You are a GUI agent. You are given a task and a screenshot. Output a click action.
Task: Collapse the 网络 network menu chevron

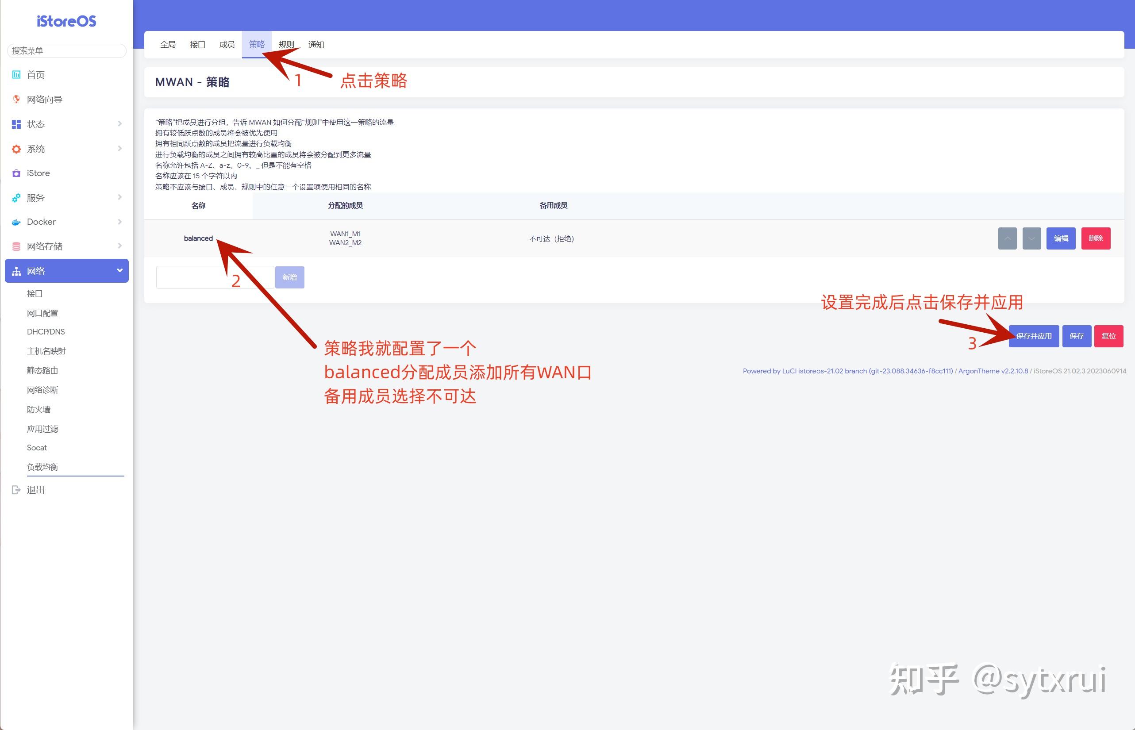pos(119,271)
